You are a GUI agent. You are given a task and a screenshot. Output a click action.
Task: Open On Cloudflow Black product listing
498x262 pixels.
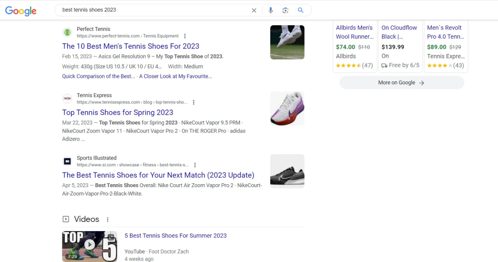click(x=399, y=32)
